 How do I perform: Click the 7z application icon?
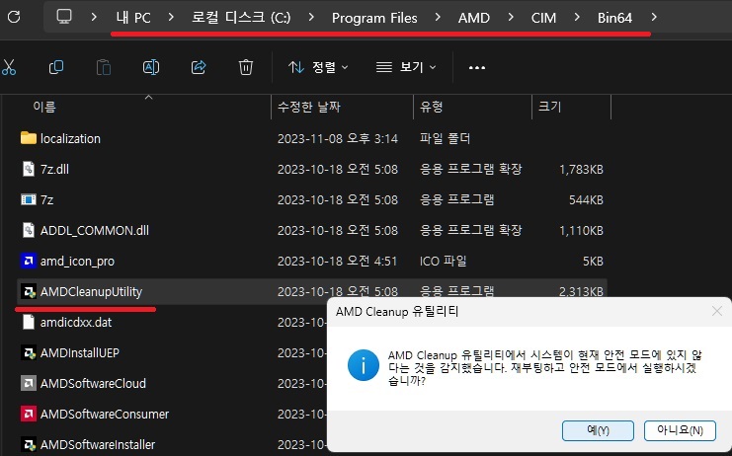[x=29, y=199]
